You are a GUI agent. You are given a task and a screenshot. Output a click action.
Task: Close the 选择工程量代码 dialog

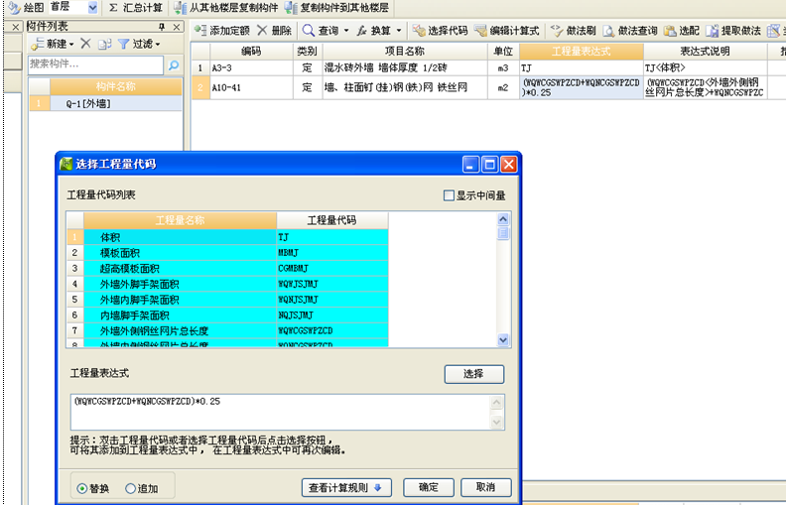point(508,165)
